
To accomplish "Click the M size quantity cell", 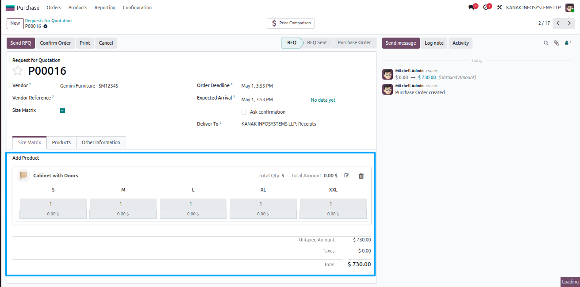I will click(x=123, y=204).
